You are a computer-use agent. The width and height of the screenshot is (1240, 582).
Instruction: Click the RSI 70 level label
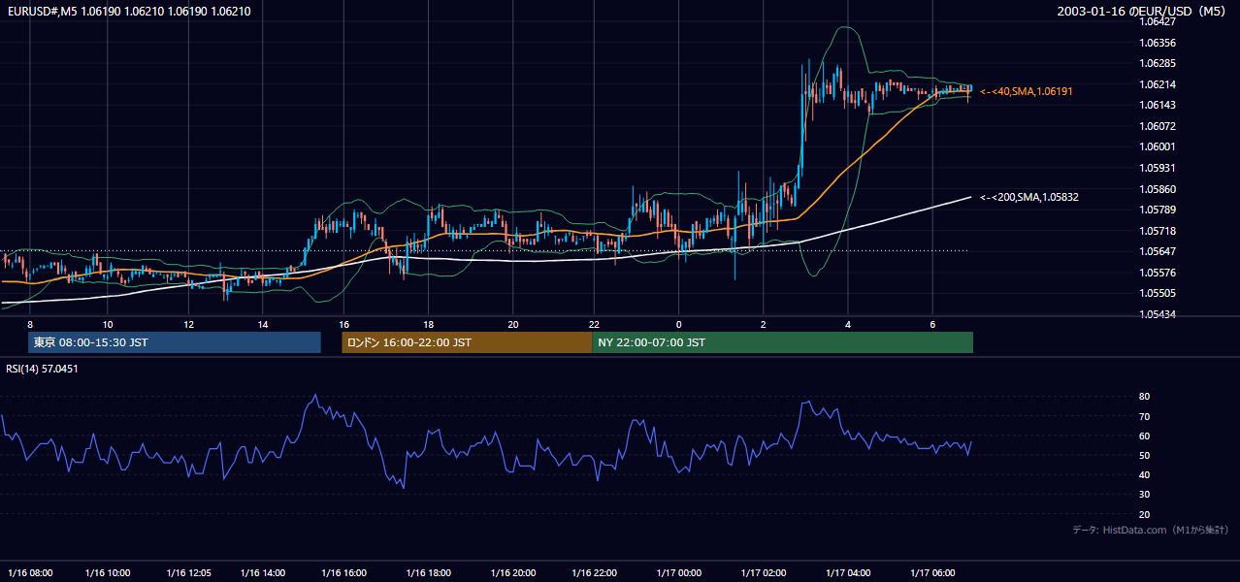[x=1145, y=416]
